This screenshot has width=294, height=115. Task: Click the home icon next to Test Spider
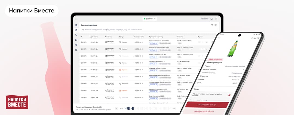pos(212,19)
